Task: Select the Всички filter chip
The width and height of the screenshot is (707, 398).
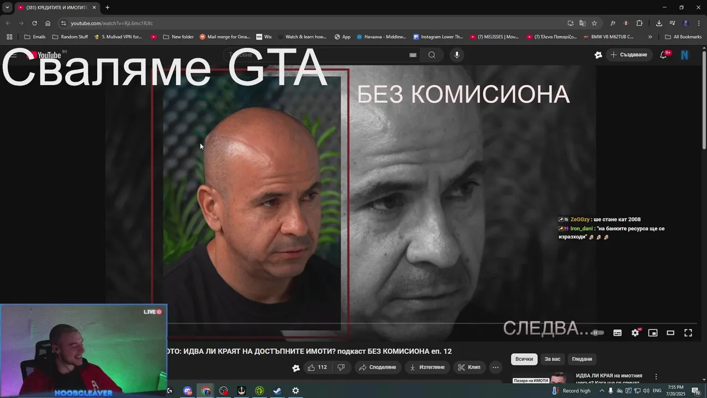Action: 524,359
